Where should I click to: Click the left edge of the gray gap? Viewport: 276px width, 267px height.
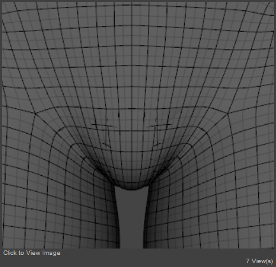tap(117, 219)
